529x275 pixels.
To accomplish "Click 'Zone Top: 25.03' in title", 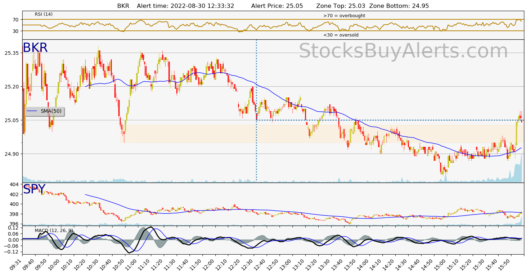I will (341, 6).
